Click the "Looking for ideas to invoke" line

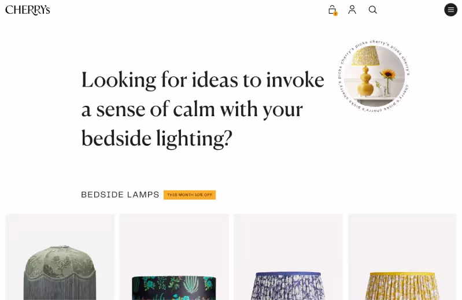[x=202, y=80]
